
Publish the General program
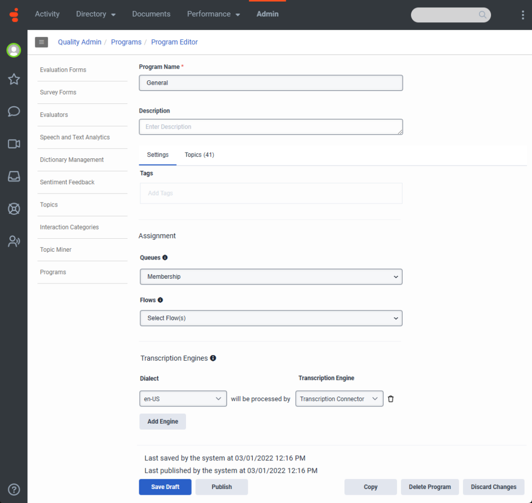point(221,487)
